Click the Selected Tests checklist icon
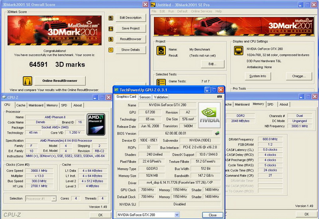This screenshot has height=219, width=319. pyautogui.click(x=161, y=83)
